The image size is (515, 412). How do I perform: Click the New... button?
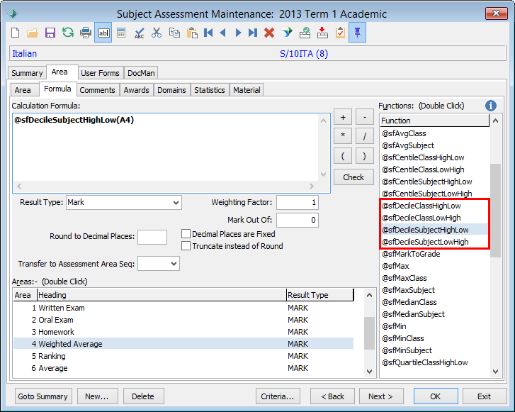[97, 396]
